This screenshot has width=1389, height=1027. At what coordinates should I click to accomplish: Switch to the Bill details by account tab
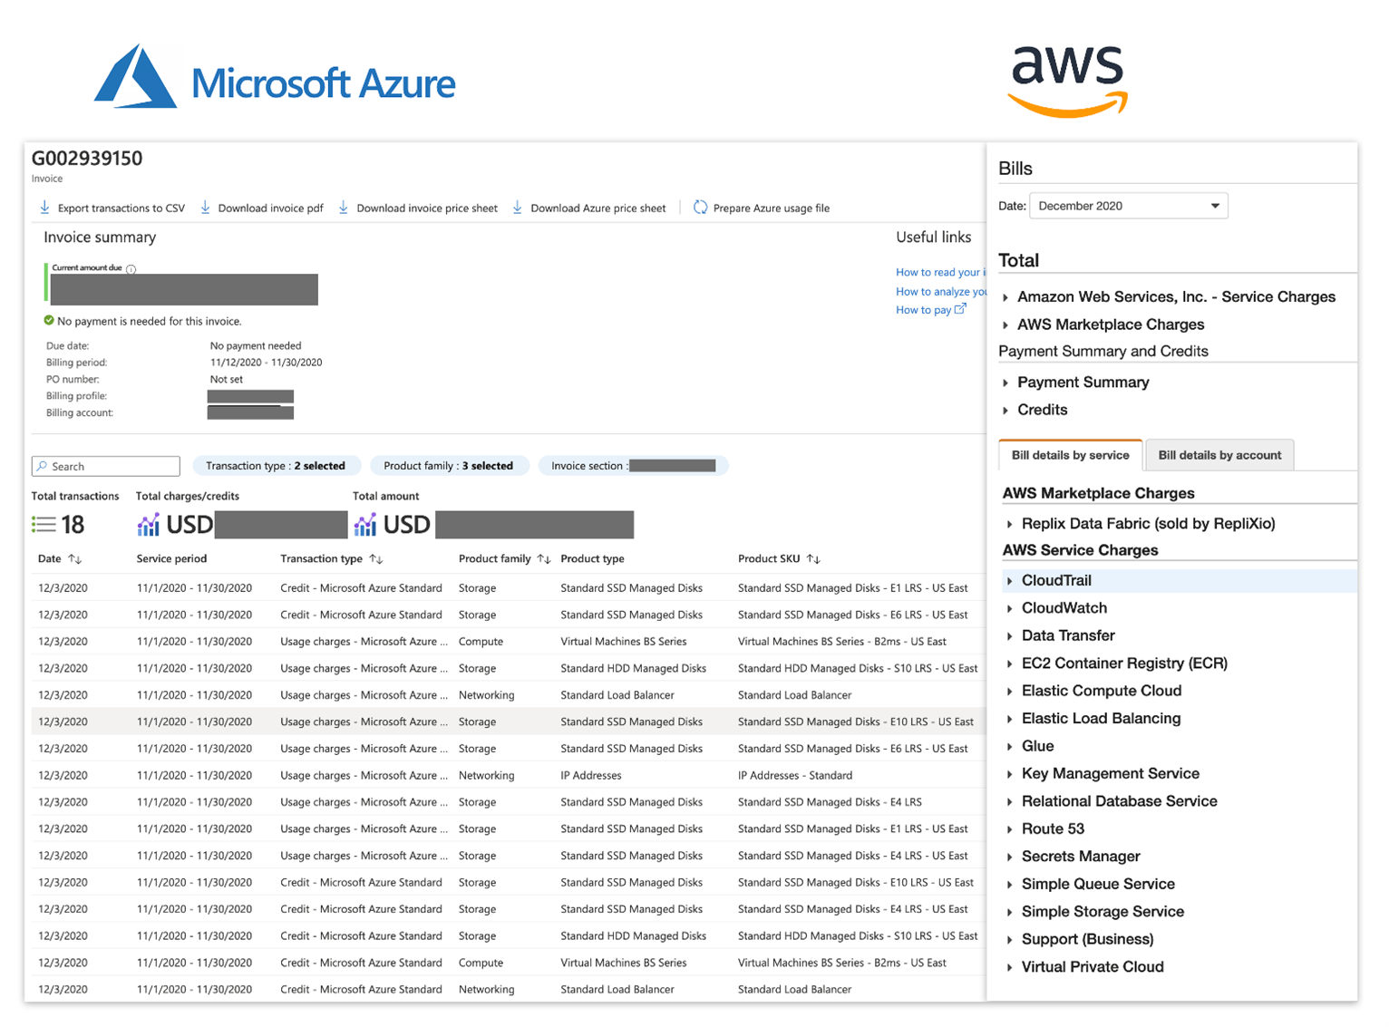(x=1219, y=455)
